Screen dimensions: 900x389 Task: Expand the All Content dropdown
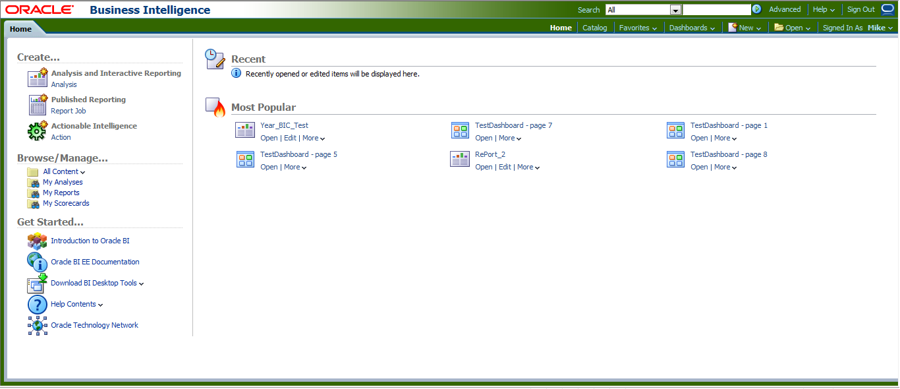(x=64, y=171)
